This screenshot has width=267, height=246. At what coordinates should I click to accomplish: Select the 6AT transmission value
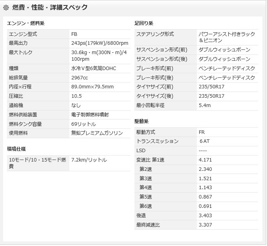(205, 141)
